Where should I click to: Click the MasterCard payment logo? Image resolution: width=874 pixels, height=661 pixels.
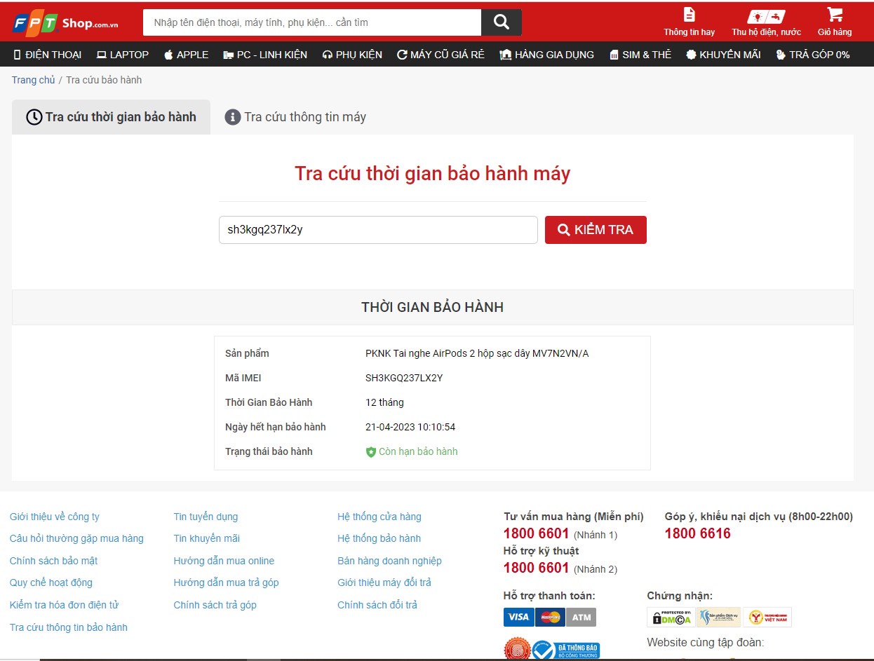pyautogui.click(x=550, y=617)
